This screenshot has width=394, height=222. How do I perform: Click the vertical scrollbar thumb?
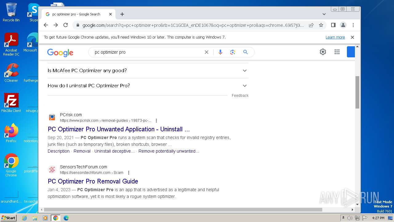357,92
